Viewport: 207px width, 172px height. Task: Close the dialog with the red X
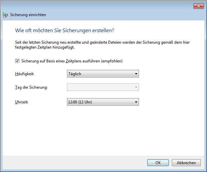pos(198,6)
